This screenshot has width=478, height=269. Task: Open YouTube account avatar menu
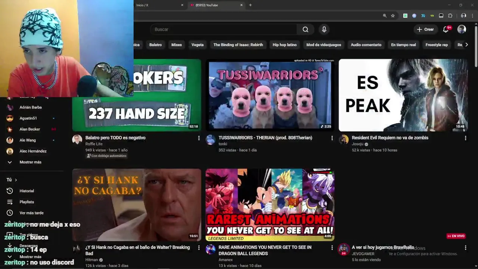(462, 30)
